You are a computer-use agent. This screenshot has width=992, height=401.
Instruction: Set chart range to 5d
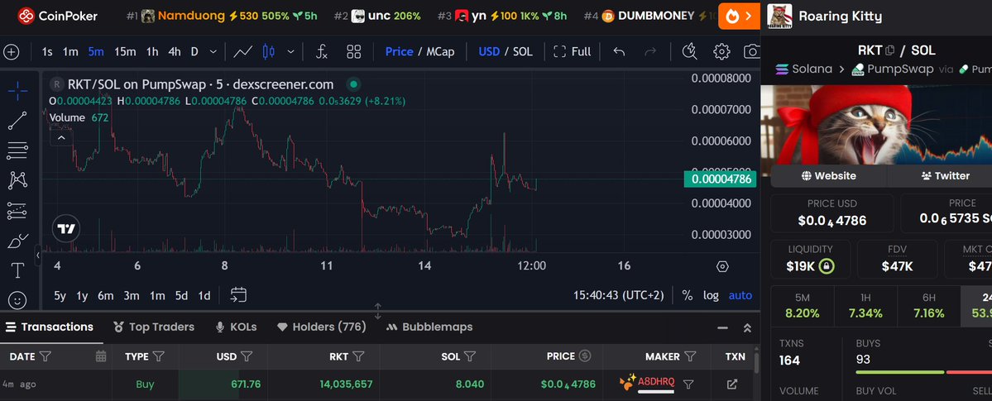pyautogui.click(x=181, y=295)
